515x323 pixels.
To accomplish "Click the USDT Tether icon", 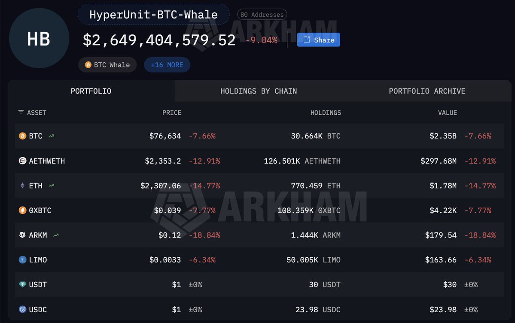I will pyautogui.click(x=23, y=285).
